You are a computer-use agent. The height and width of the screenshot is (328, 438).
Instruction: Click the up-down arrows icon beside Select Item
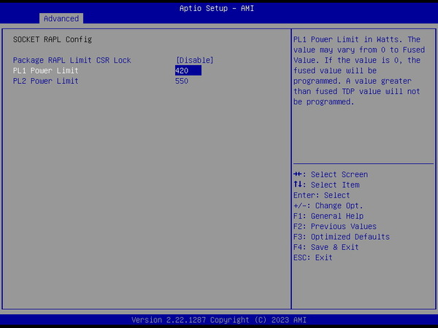298,185
